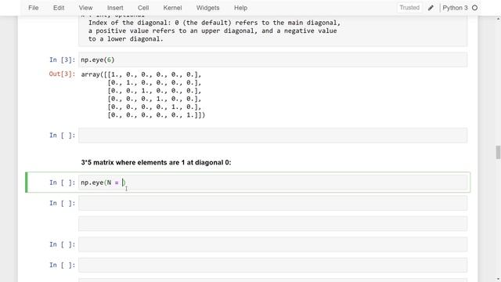Click the 3*5 matrix markdown heading
The image size is (501, 282).
tap(156, 162)
